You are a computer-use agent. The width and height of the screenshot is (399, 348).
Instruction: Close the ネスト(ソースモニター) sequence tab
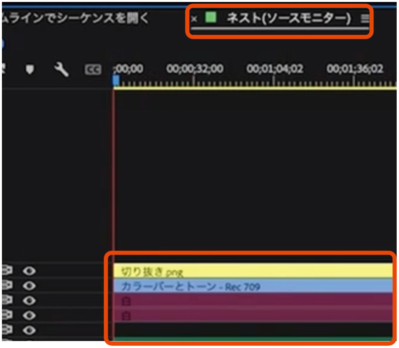[194, 19]
